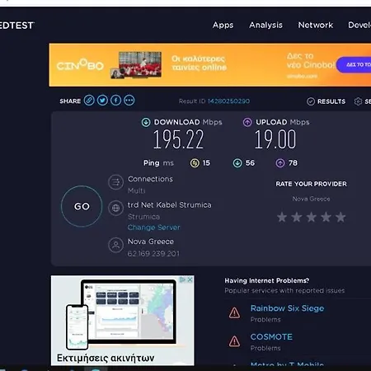The image size is (371, 371).
Task: Click the idle ping icon beside 15
Action: point(195,163)
